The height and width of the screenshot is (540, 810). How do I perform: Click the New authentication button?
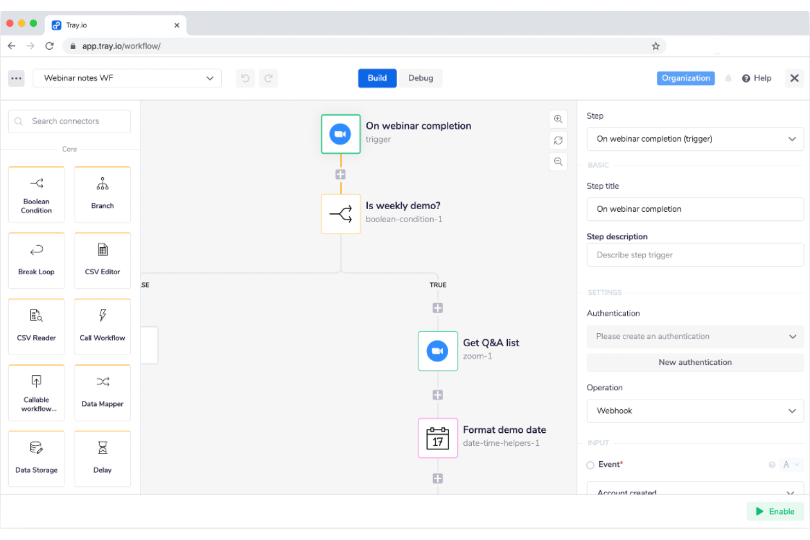pyautogui.click(x=695, y=362)
